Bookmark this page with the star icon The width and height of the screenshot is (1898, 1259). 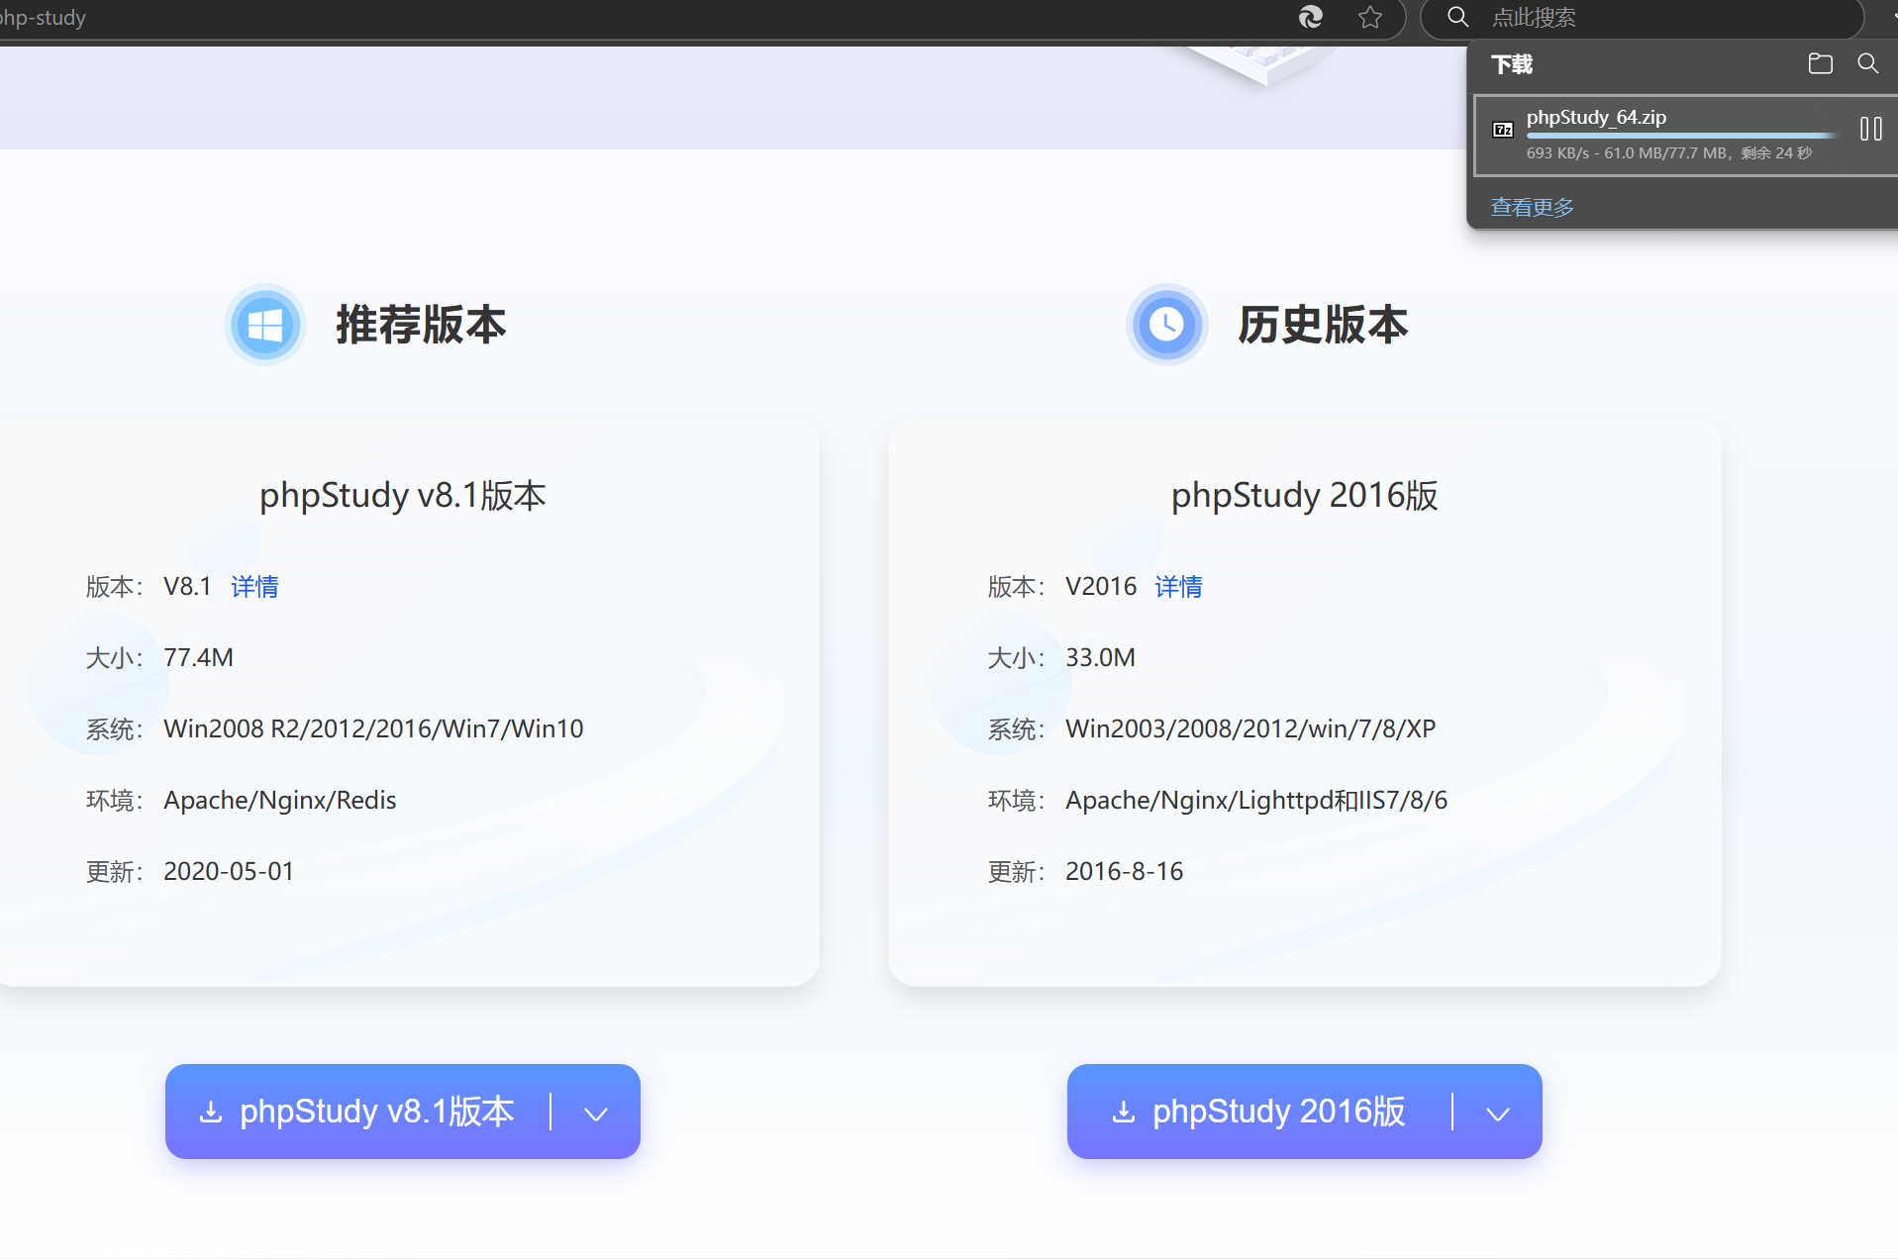click(1369, 17)
